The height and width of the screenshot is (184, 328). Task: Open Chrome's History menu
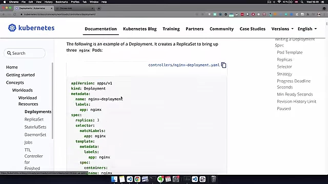48,2
